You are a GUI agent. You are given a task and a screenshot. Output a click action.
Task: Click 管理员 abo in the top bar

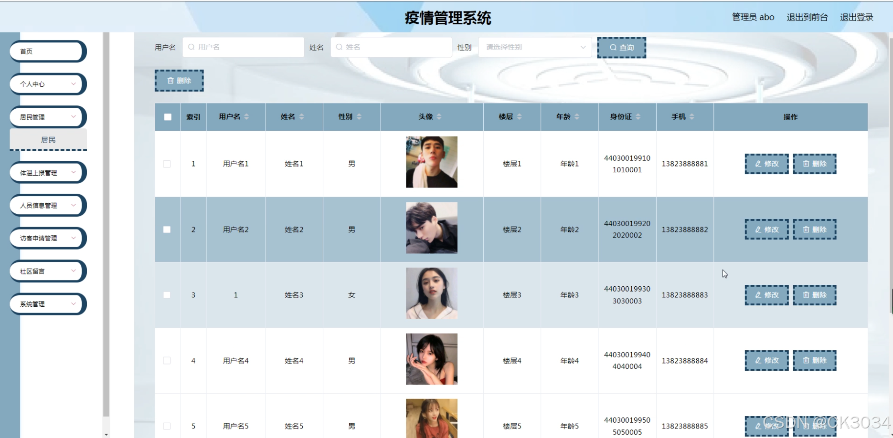click(753, 17)
